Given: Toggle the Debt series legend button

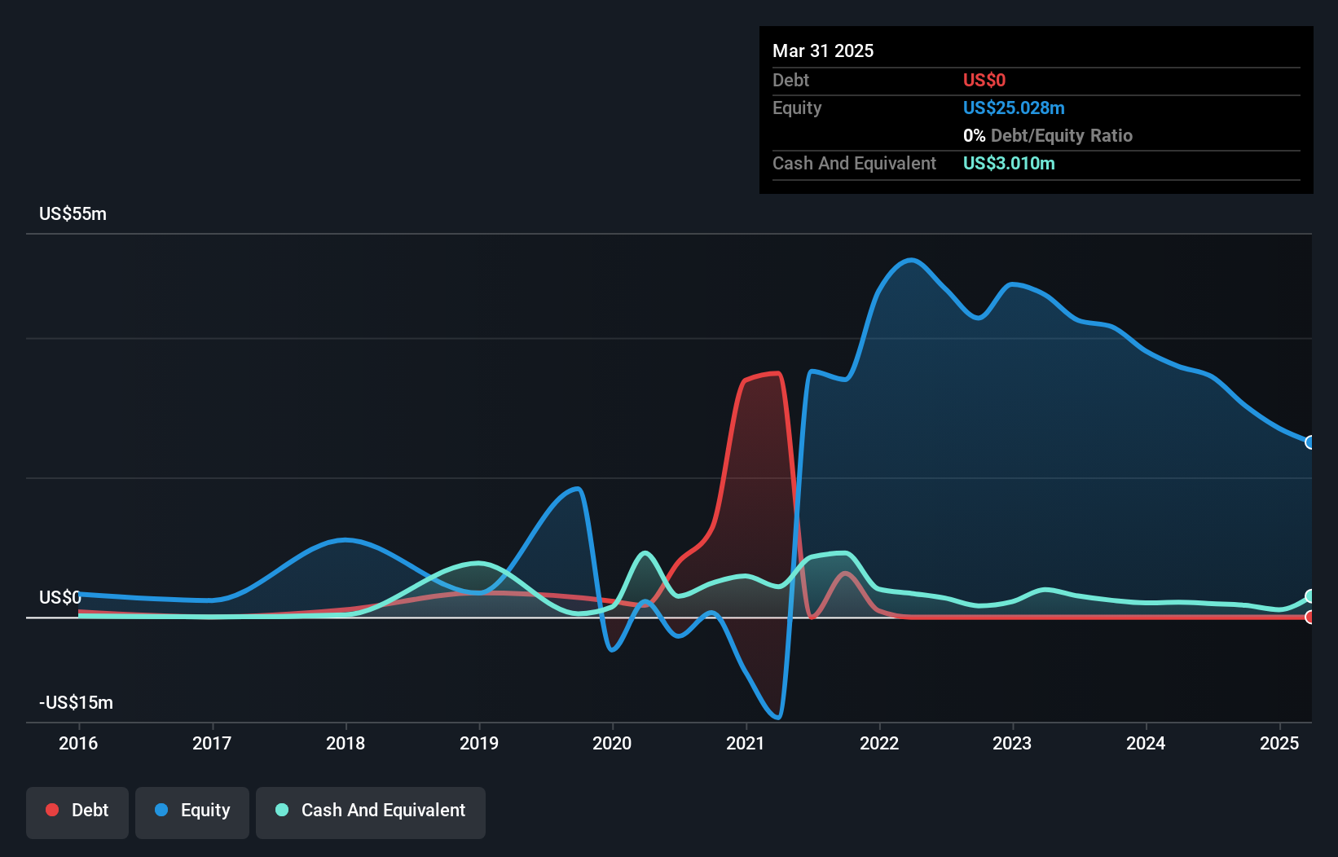Looking at the screenshot, I should pos(77,812).
